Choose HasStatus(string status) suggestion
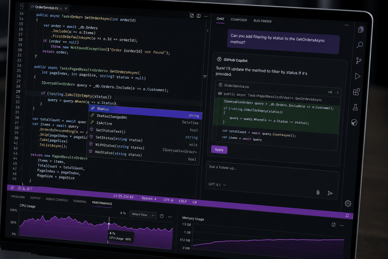The height and width of the screenshot is (259, 388). [142, 156]
